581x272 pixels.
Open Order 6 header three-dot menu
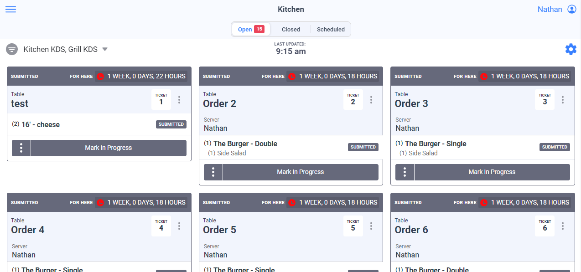[x=563, y=226]
